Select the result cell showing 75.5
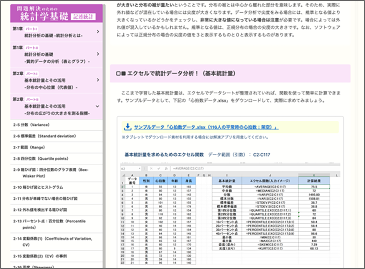The height and width of the screenshot is (269, 365). tap(314, 187)
